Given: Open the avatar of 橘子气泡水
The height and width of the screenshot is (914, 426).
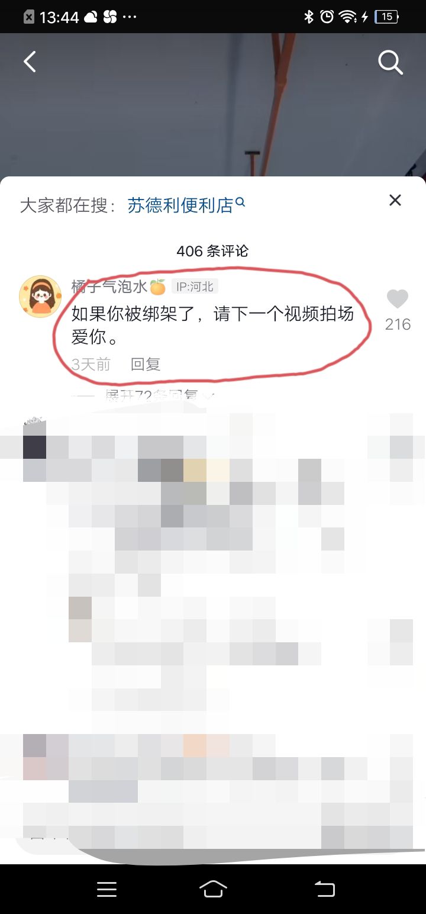Looking at the screenshot, I should (40, 297).
